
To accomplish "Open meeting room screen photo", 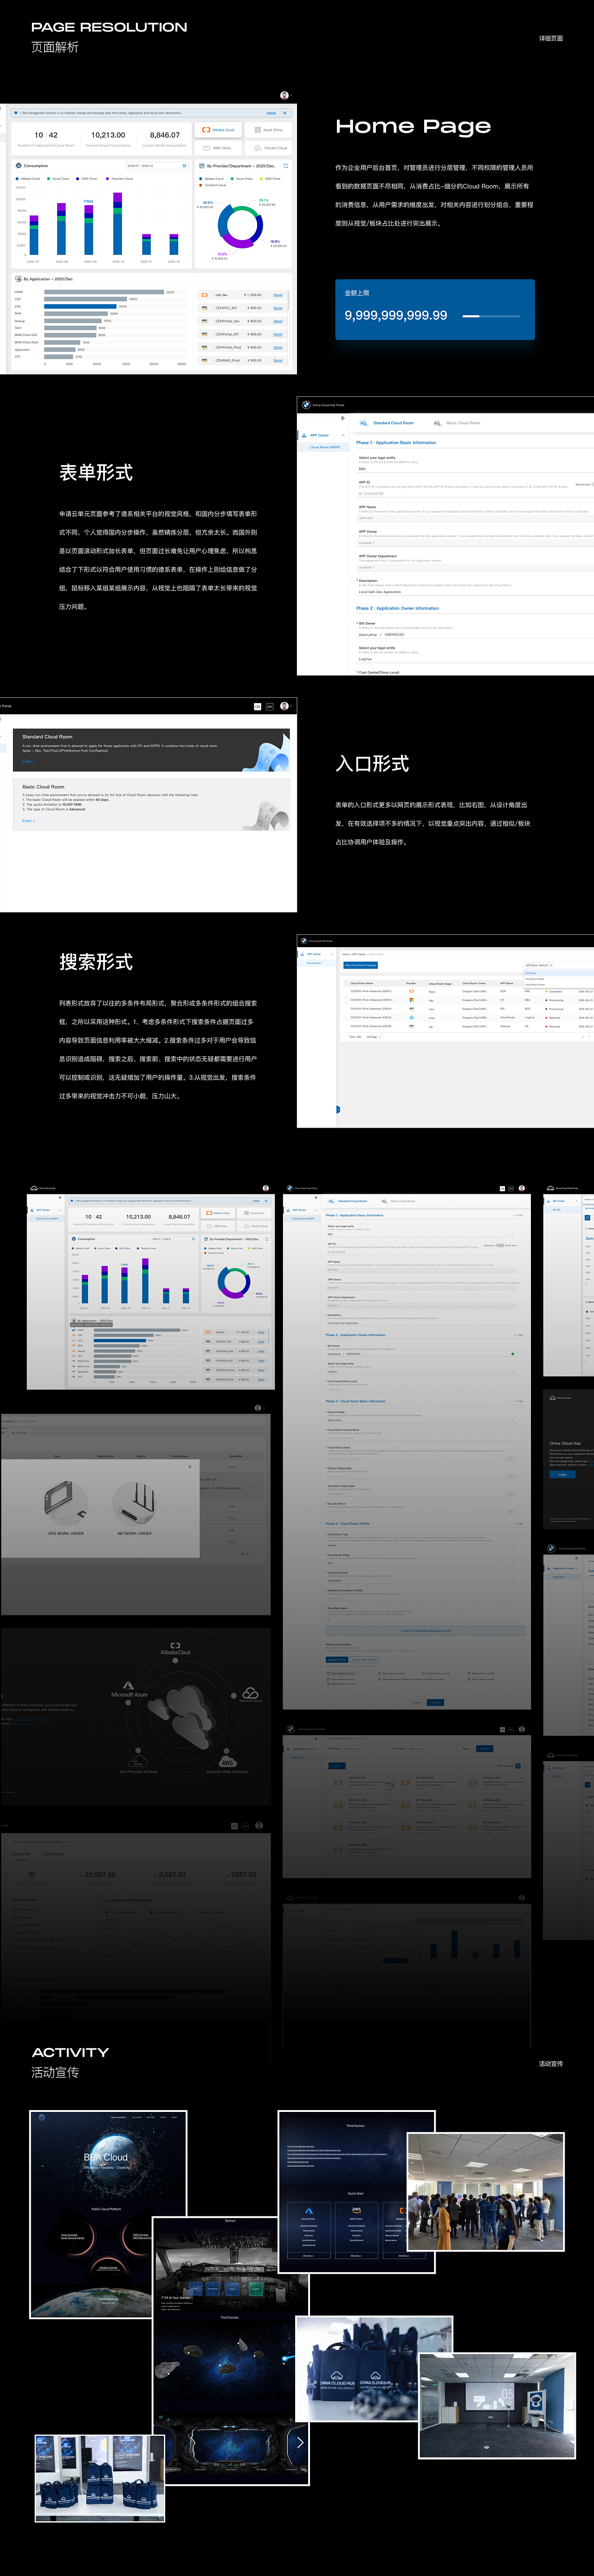I will [497, 2405].
